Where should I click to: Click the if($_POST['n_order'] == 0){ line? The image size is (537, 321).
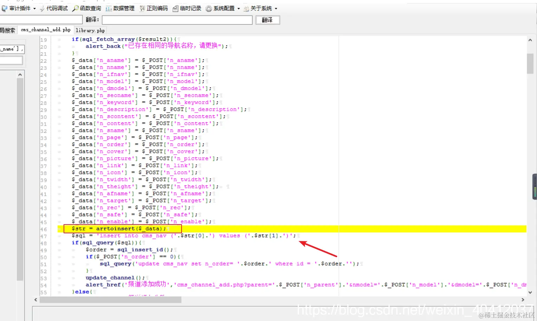(133, 257)
